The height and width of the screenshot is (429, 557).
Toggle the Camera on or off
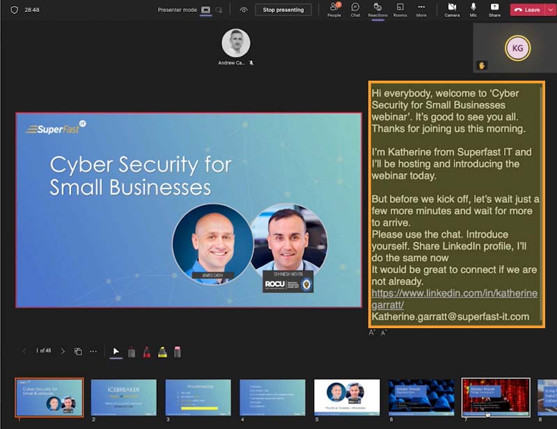click(x=452, y=10)
